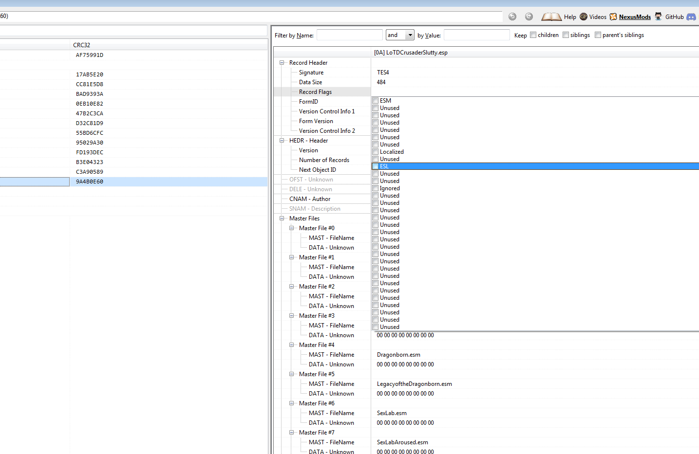Collapse Master File #4 node
Image resolution: width=699 pixels, height=454 pixels.
click(291, 345)
